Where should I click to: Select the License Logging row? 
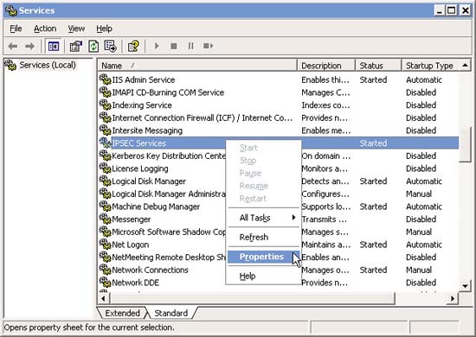pyautogui.click(x=278, y=168)
